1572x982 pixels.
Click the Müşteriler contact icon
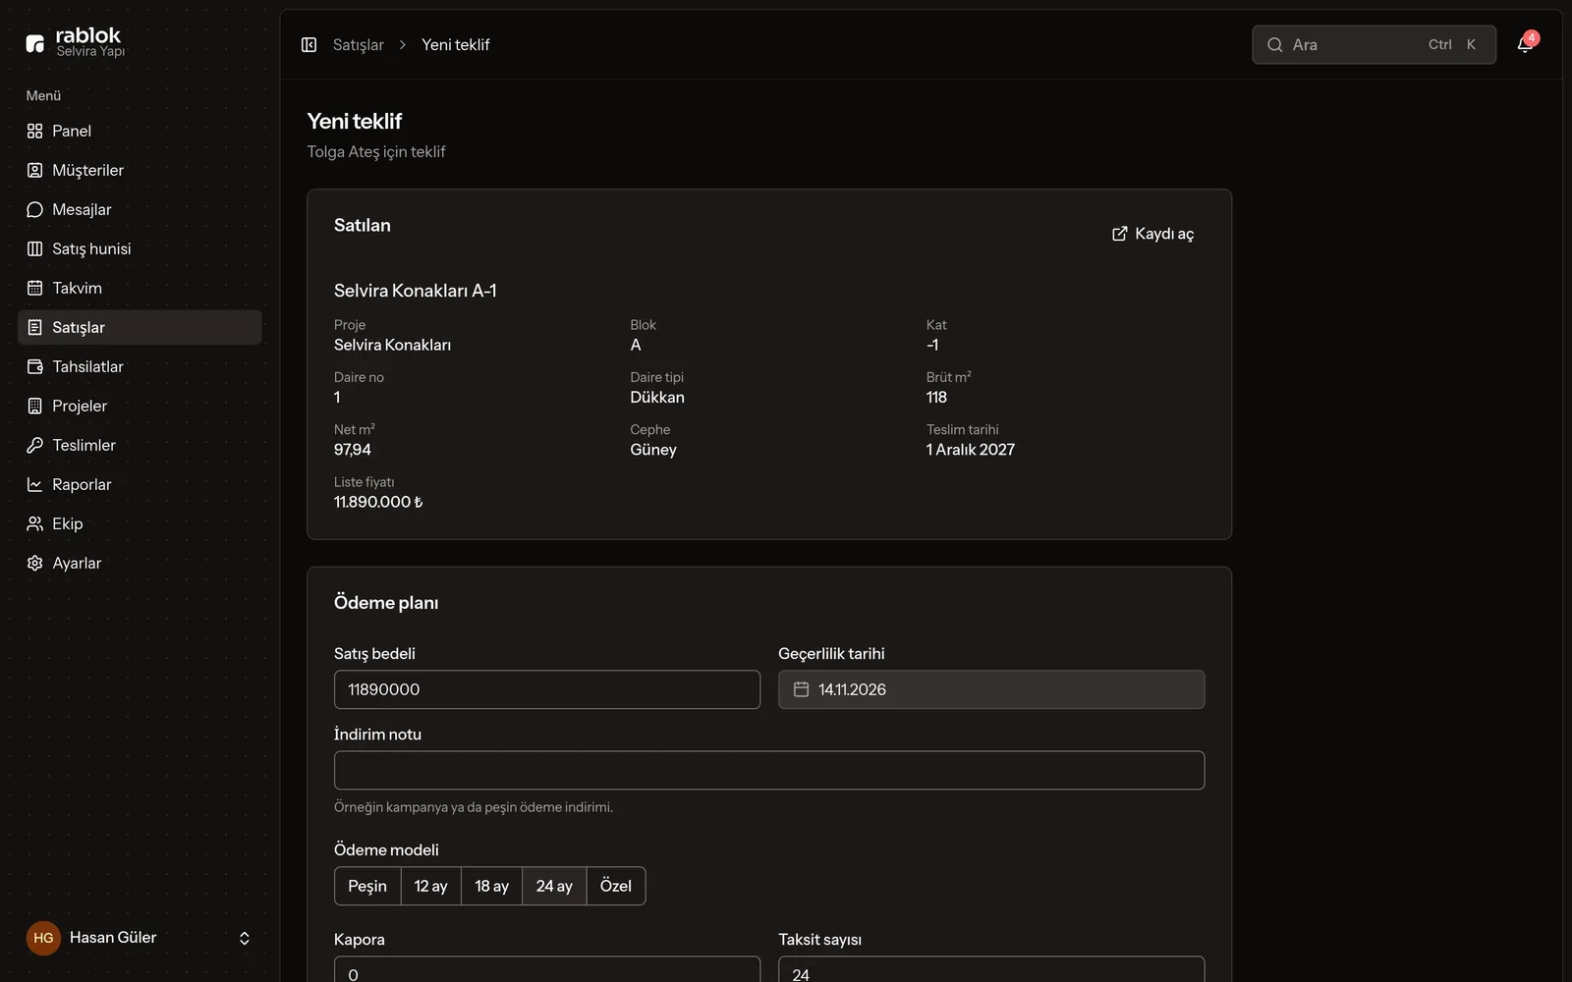pos(35,170)
